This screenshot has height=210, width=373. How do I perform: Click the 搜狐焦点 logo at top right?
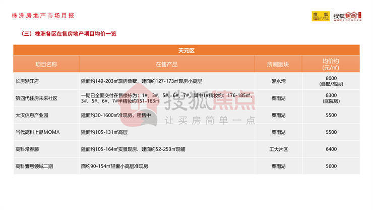[347, 17]
